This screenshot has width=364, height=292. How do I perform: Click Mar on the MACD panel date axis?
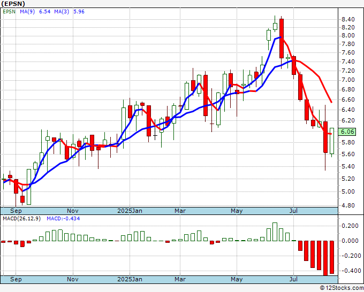pyautogui.click(x=180, y=279)
